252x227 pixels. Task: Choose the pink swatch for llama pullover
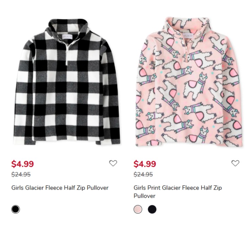click(138, 209)
